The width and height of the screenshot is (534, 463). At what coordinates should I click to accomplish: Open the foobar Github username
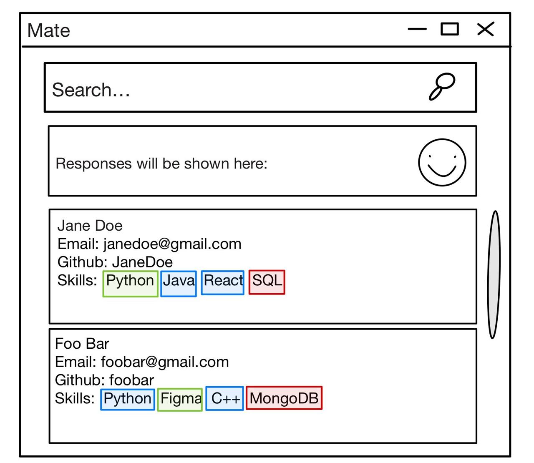tap(131, 380)
